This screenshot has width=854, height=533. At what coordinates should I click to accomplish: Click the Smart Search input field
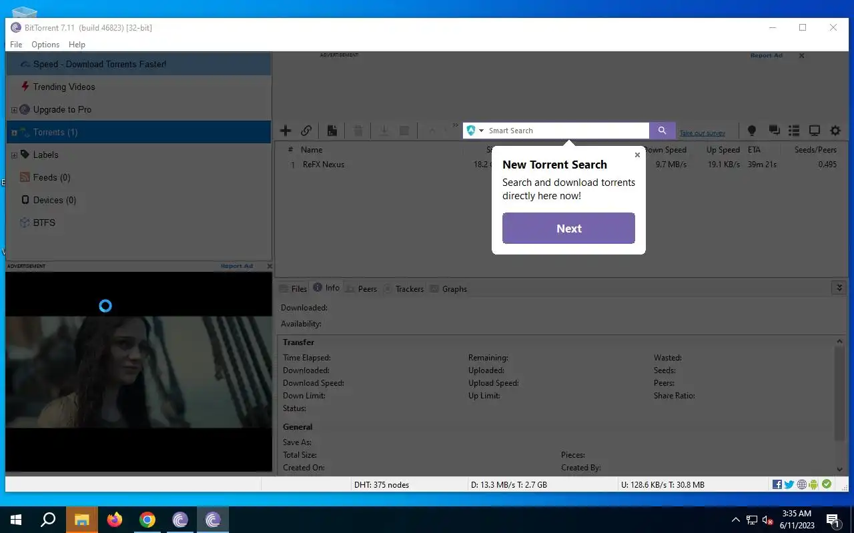(x=567, y=131)
